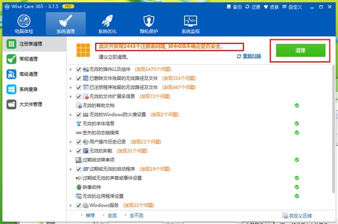Viewport: 338px width, 224px height.
Task: Open the 系统优化 rocket tab
Action: pyautogui.click(x=108, y=24)
